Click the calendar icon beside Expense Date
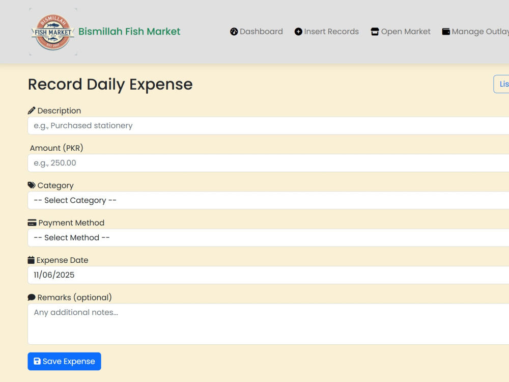Screen dimensions: 509x382 coord(31,260)
